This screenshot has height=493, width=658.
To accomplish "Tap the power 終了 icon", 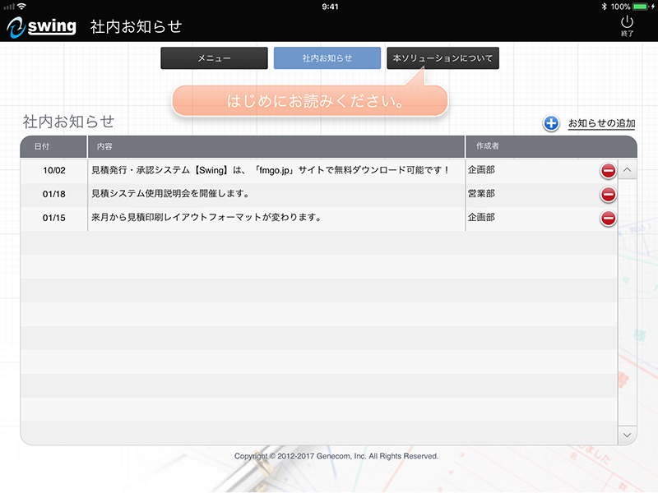I will click(x=627, y=24).
